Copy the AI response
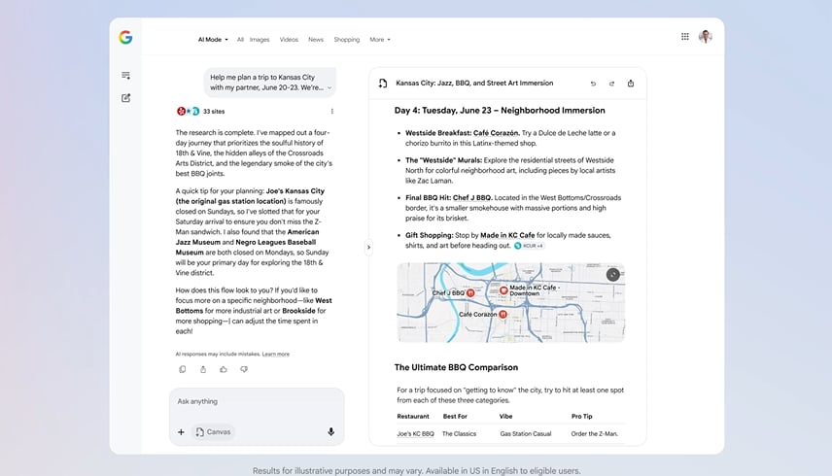Image resolution: width=832 pixels, height=476 pixels. tap(183, 369)
